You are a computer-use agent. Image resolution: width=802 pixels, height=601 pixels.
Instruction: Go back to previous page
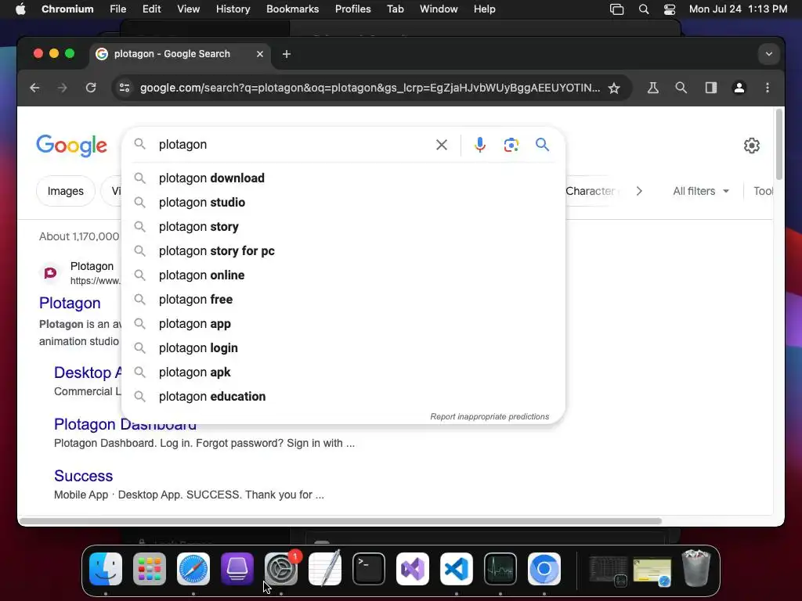tap(34, 88)
